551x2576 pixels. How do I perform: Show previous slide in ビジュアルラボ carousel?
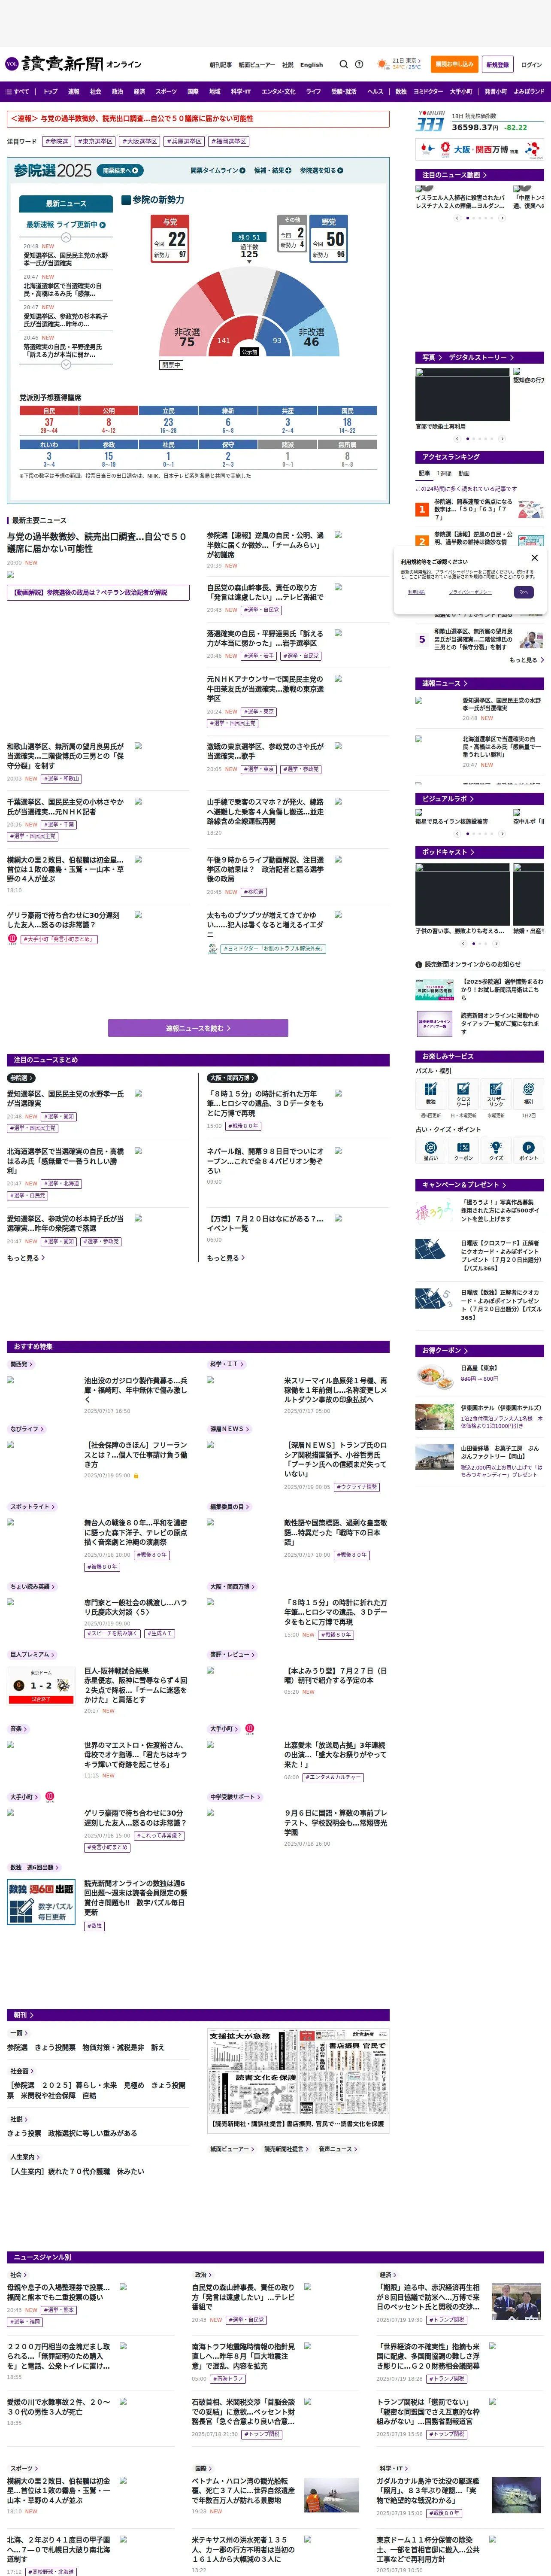coord(458,834)
